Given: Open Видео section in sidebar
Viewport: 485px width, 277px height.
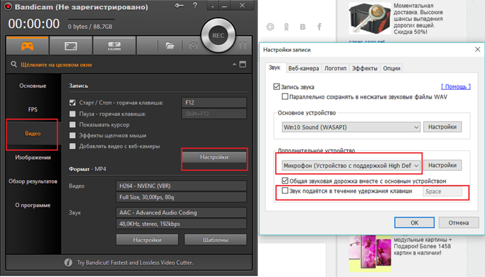Looking at the screenshot, I should (x=33, y=133).
